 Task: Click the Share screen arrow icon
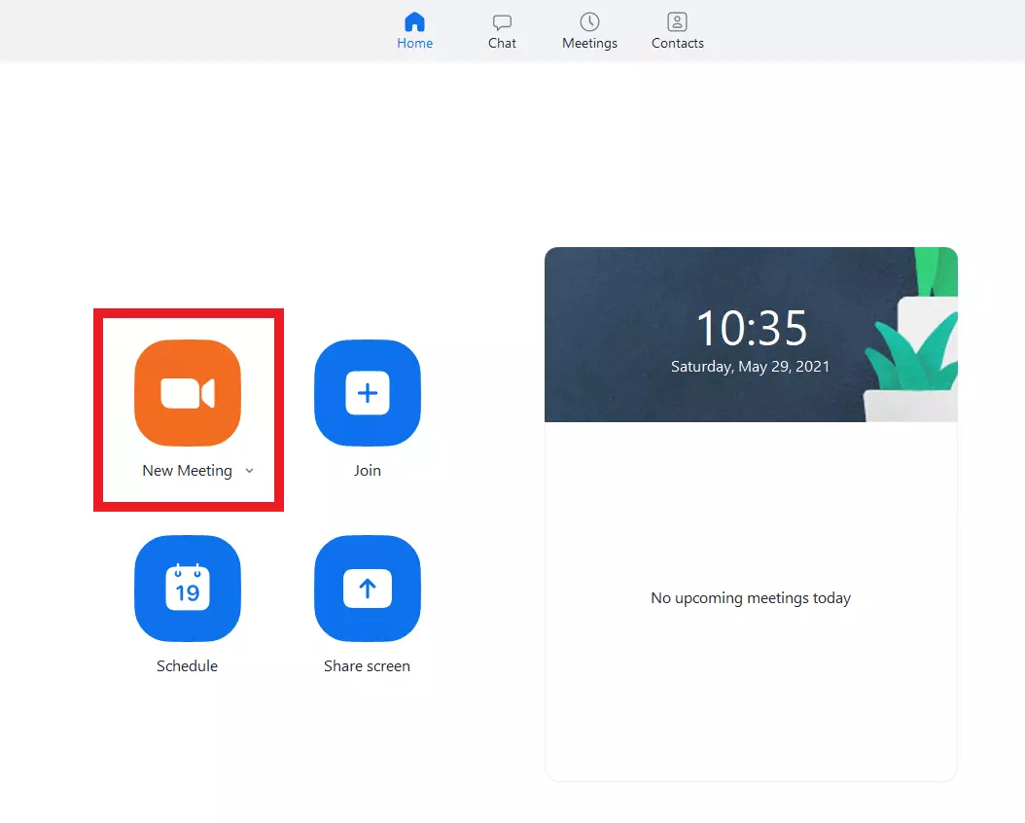click(x=368, y=588)
